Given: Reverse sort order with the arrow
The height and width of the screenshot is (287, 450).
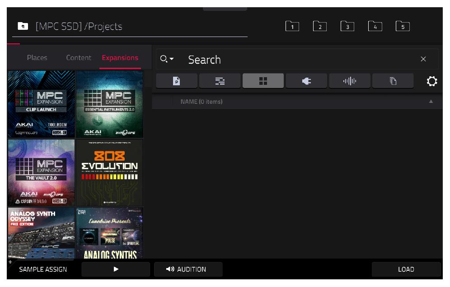Looking at the screenshot, I should pyautogui.click(x=431, y=102).
